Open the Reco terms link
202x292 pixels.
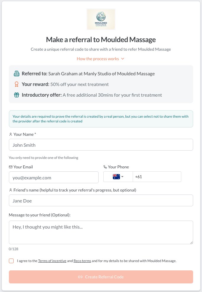pyautogui.click(x=82, y=261)
